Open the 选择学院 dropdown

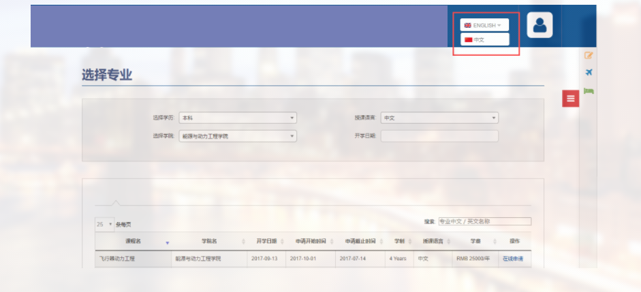tap(237, 136)
